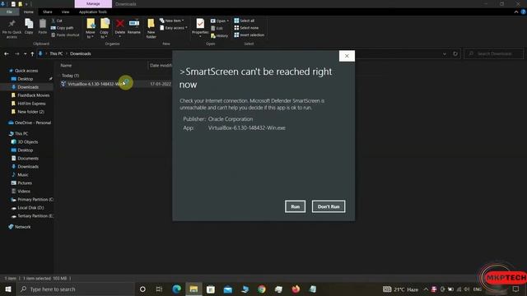Switch to the Home ribbon tab

click(x=29, y=12)
